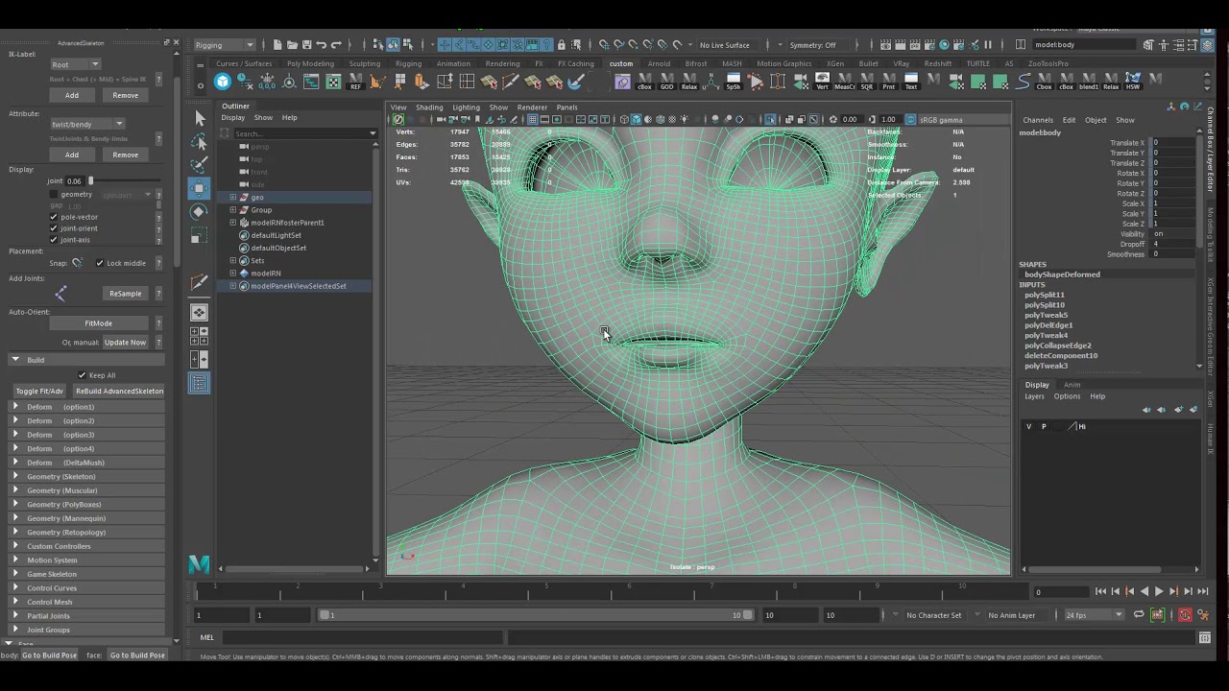Click the face Go to Build Pose button
Image resolution: width=1229 pixels, height=691 pixels.
pyautogui.click(x=136, y=655)
